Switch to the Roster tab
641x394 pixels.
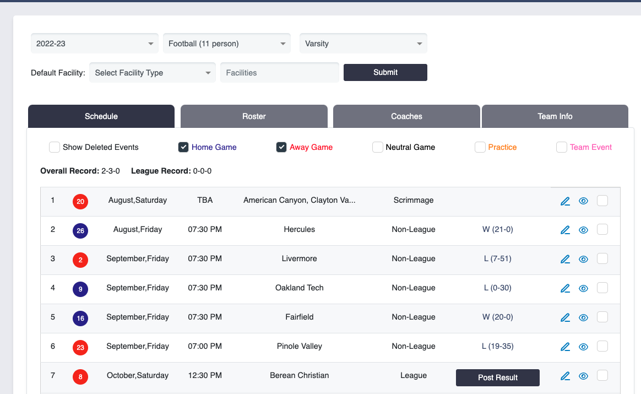tap(254, 116)
